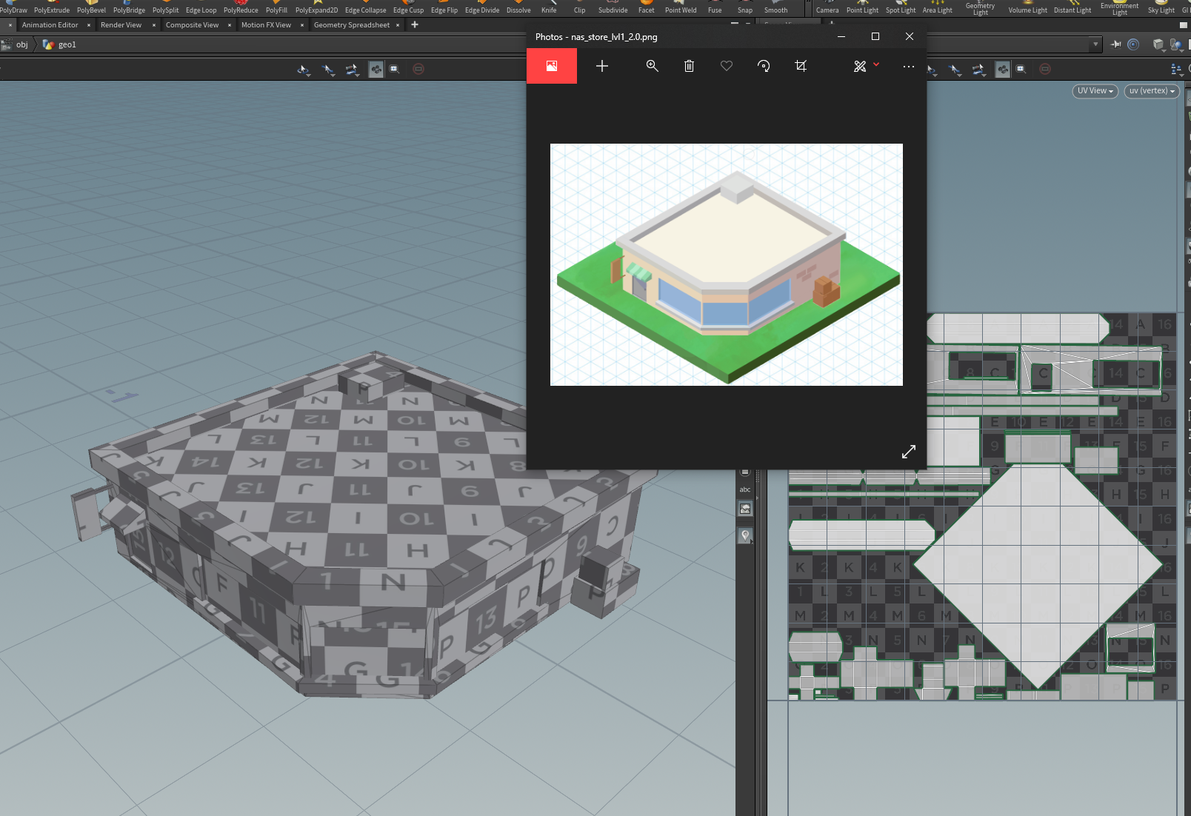Choose the Fuse shelf tool
This screenshot has width=1191, height=816.
click(714, 7)
